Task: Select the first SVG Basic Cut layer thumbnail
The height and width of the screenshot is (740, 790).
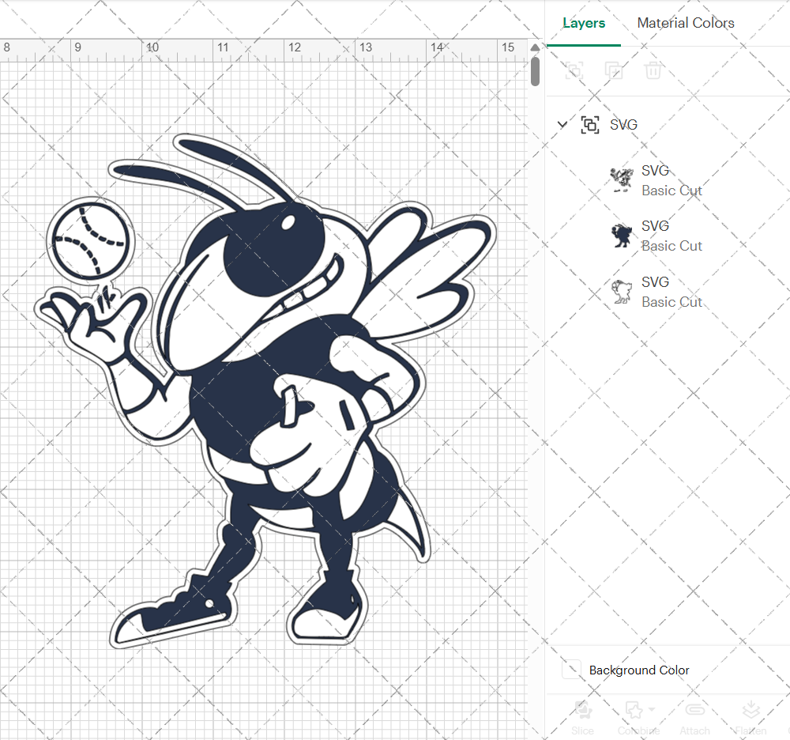Action: point(622,180)
